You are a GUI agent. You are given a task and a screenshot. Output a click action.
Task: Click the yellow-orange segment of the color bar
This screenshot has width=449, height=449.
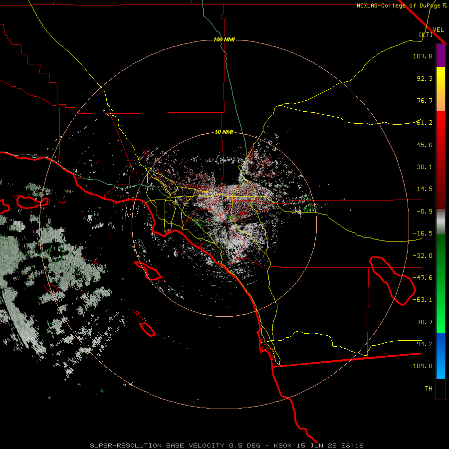pyautogui.click(x=441, y=89)
